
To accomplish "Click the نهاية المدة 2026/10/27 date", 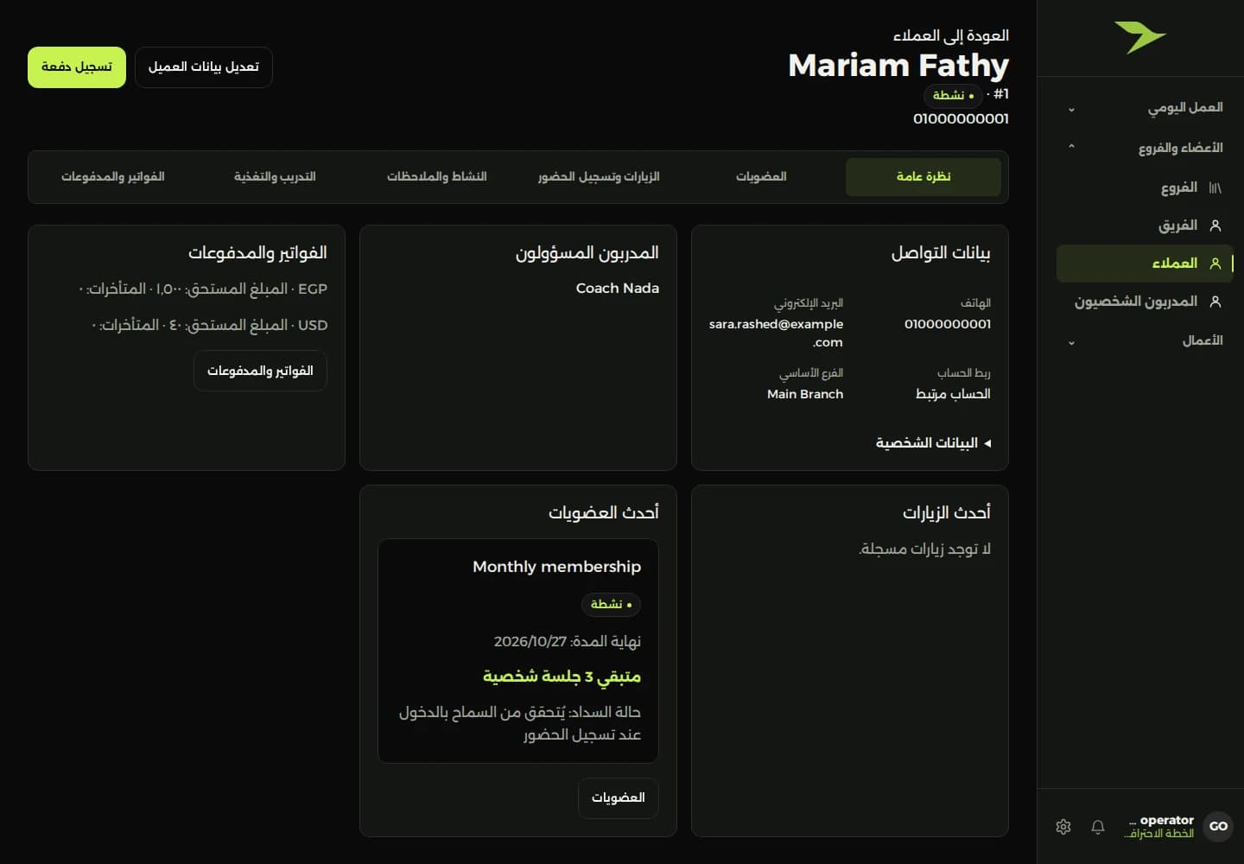I will coord(568,642).
